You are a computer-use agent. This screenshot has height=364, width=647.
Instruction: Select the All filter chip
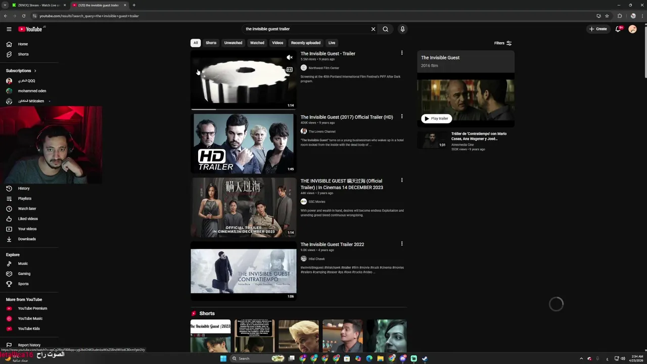(x=196, y=43)
